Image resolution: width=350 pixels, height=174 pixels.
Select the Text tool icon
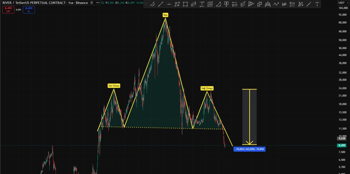(317, 4)
